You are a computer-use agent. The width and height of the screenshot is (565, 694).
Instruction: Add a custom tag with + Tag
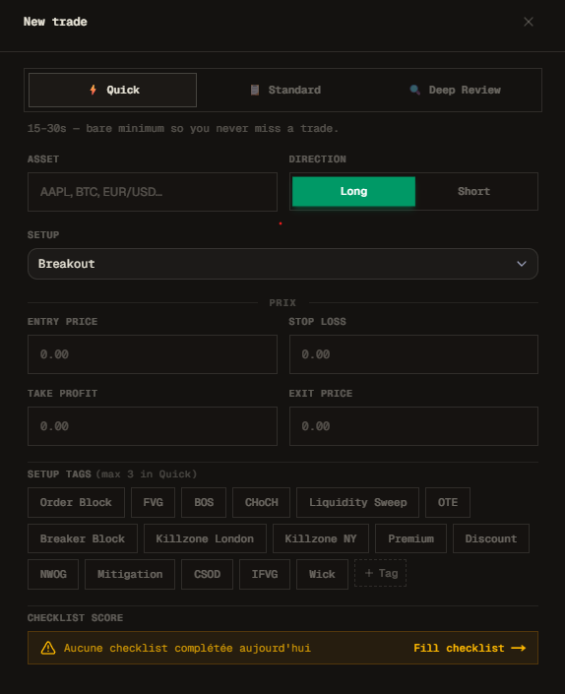pyautogui.click(x=381, y=573)
